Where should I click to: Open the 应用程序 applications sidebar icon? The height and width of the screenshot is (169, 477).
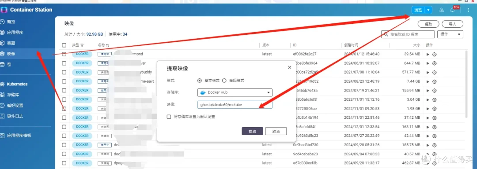pos(3,33)
